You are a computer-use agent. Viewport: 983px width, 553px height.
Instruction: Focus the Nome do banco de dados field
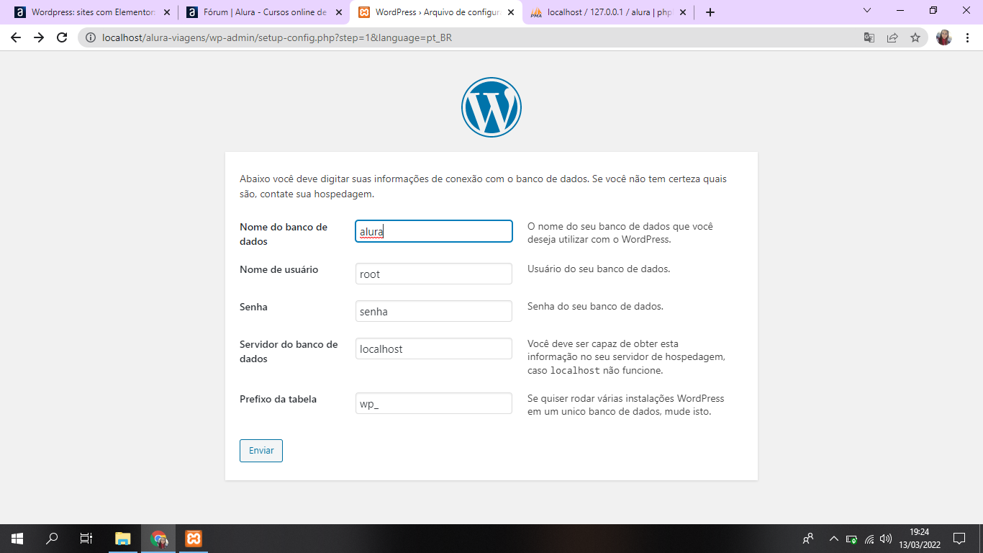pyautogui.click(x=434, y=231)
